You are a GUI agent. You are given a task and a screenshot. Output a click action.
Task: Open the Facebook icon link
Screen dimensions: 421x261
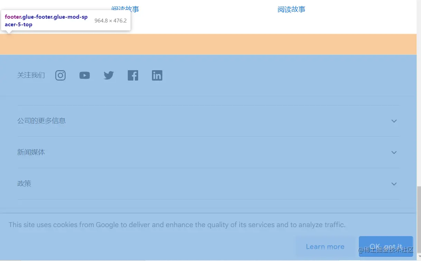click(133, 75)
